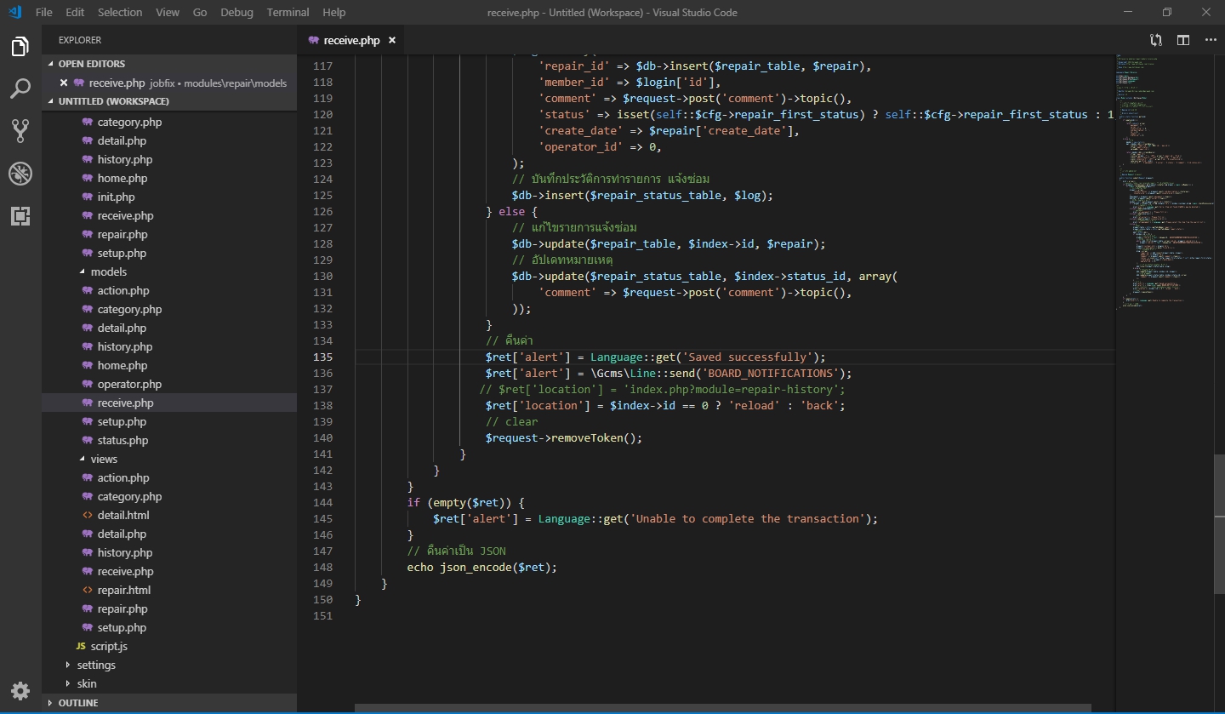Open the Debug view in activity bar
Viewport: 1225px width, 714px height.
[x=20, y=174]
